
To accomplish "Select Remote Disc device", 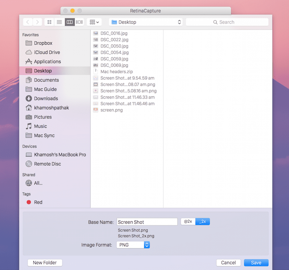I will [x=55, y=164].
